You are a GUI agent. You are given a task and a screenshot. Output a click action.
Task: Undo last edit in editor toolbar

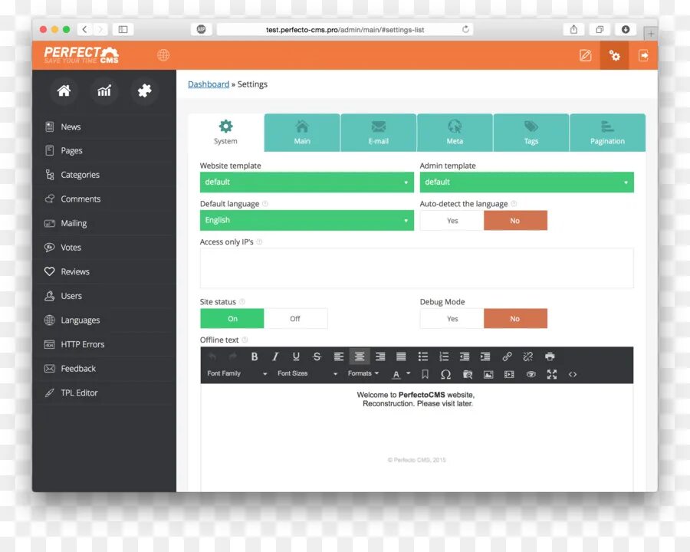pyautogui.click(x=212, y=356)
